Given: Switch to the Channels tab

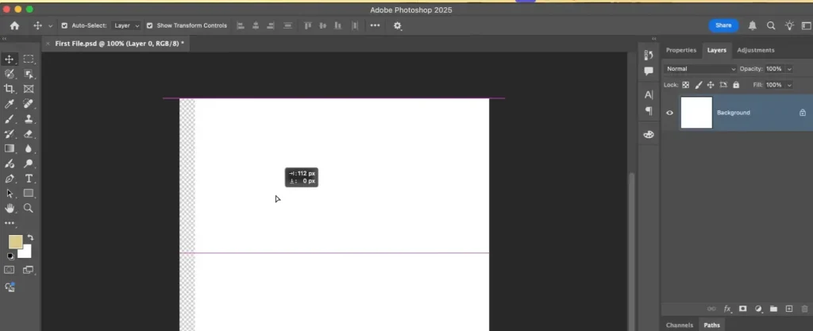Looking at the screenshot, I should [680, 325].
